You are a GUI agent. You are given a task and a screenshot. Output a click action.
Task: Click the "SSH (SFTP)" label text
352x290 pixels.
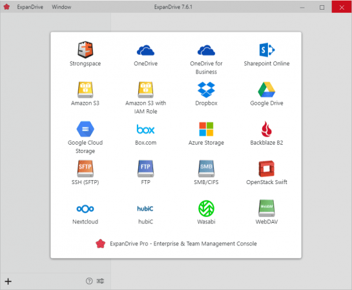pos(85,182)
